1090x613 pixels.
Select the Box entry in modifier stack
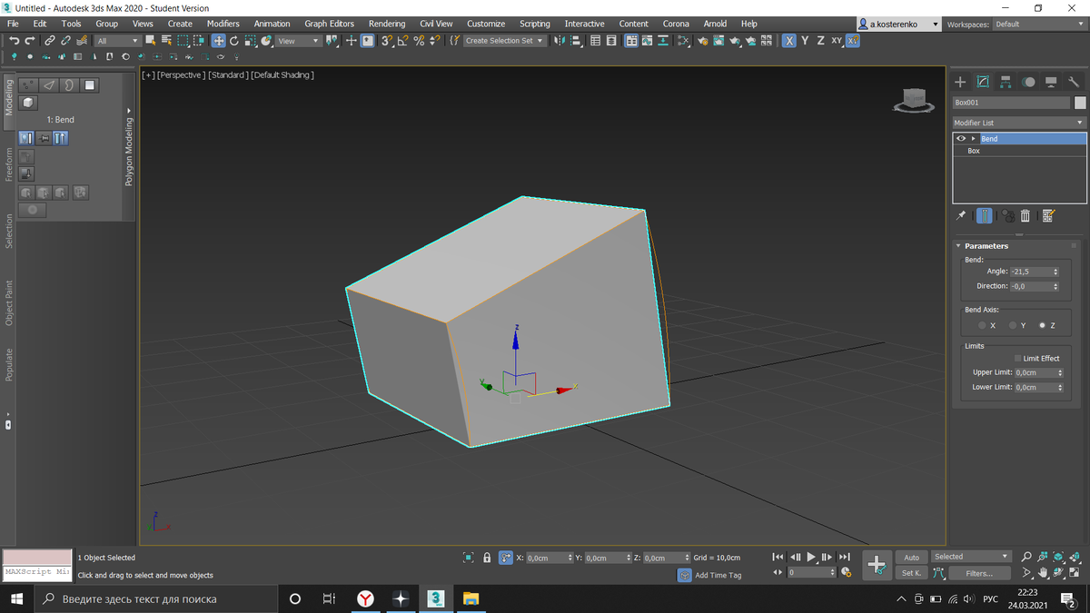tap(974, 151)
